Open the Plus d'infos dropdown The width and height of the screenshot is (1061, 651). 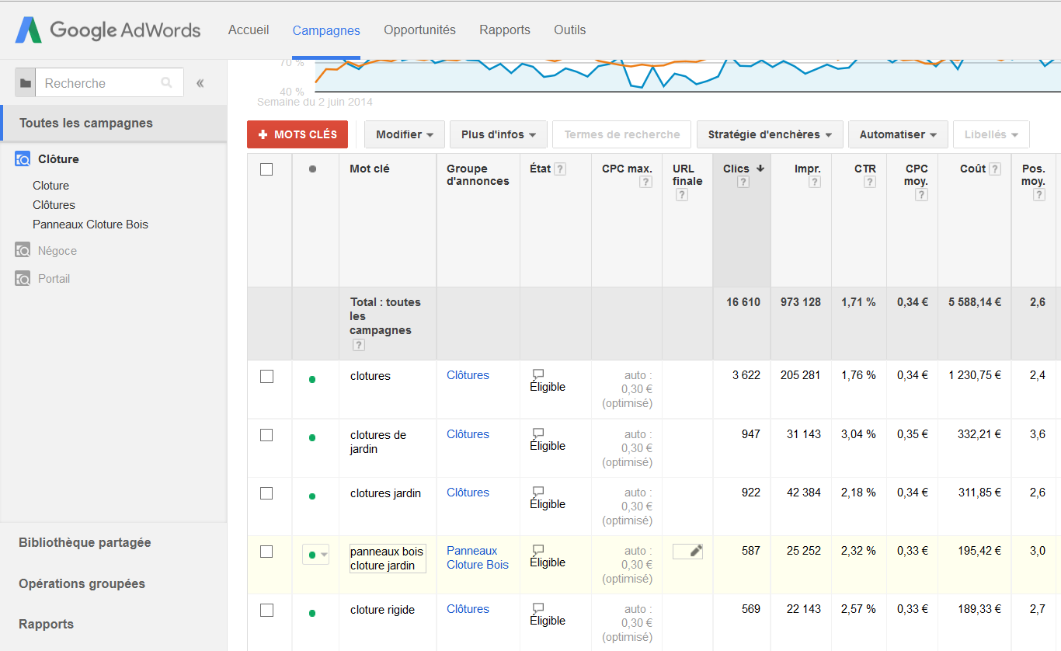click(x=499, y=134)
